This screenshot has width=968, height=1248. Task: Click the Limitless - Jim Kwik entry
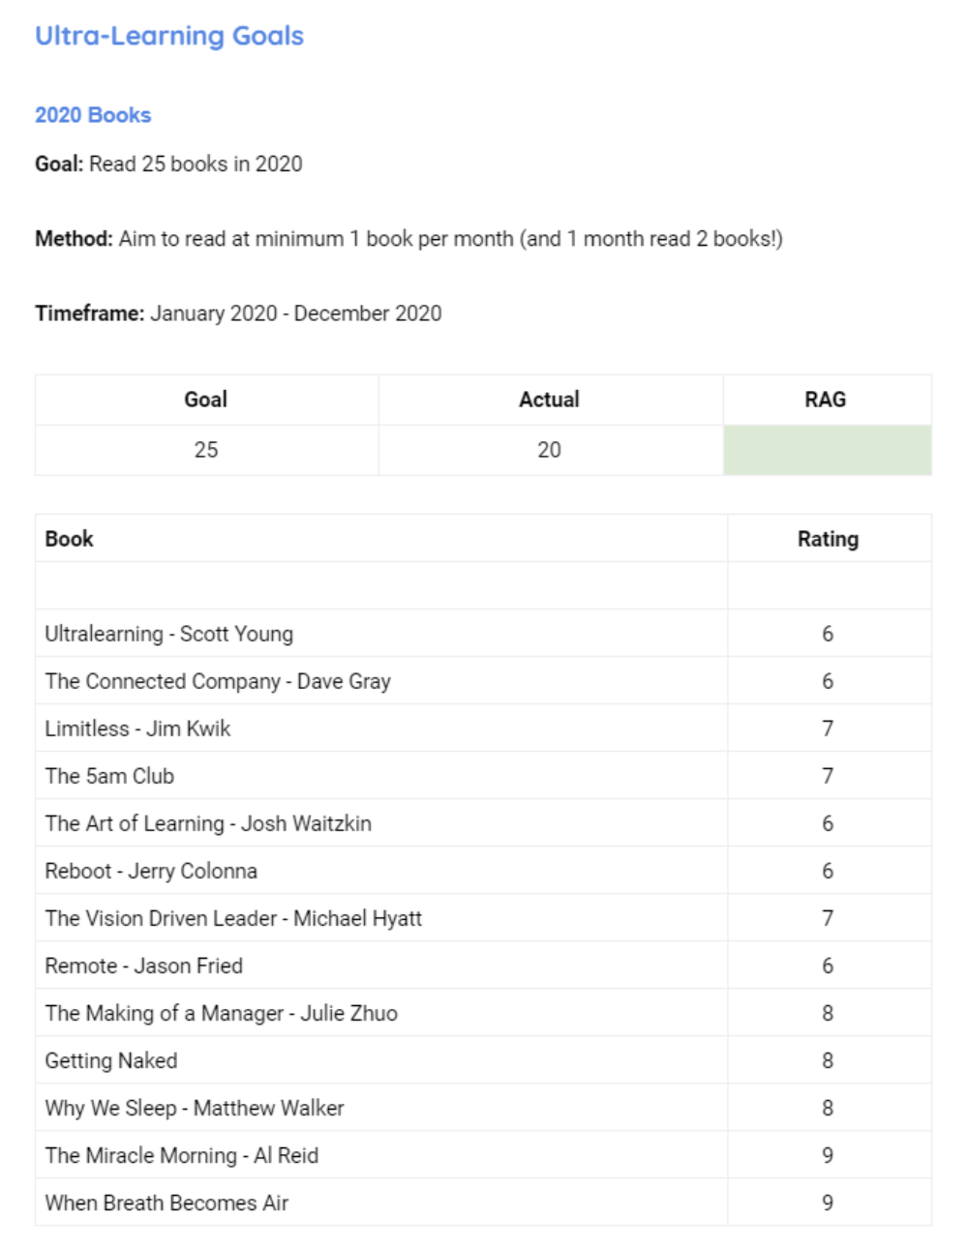pyautogui.click(x=137, y=728)
